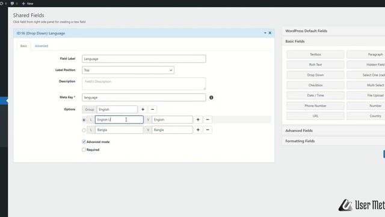Viewport: 385px width, 217px height.
Task: Add option after English row
Action: 198,119
